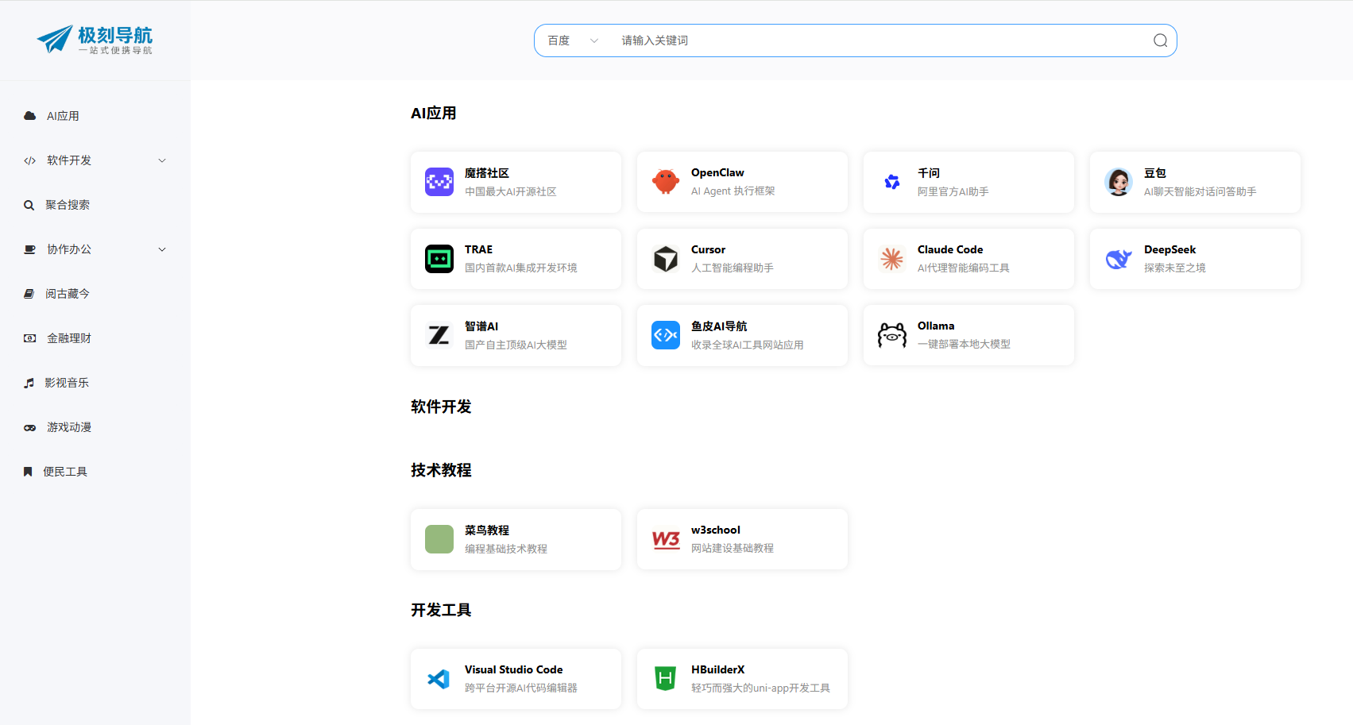Select 阅古藏今 in the sidebar

point(68,294)
